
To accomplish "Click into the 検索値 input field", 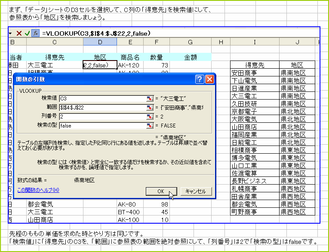I will point(103,98).
